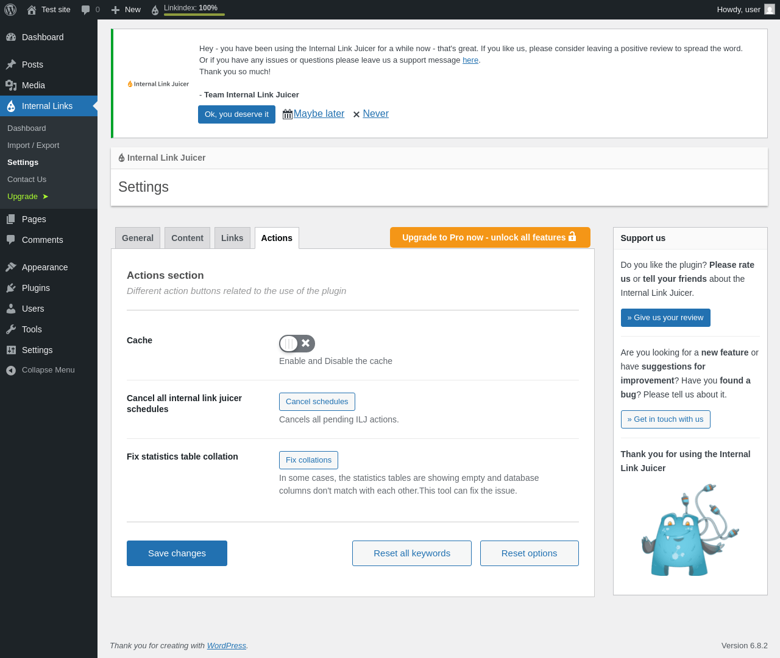Viewport: 780px width, 658px height.
Task: Open the user avatar in admin bar
Action: (x=770, y=10)
